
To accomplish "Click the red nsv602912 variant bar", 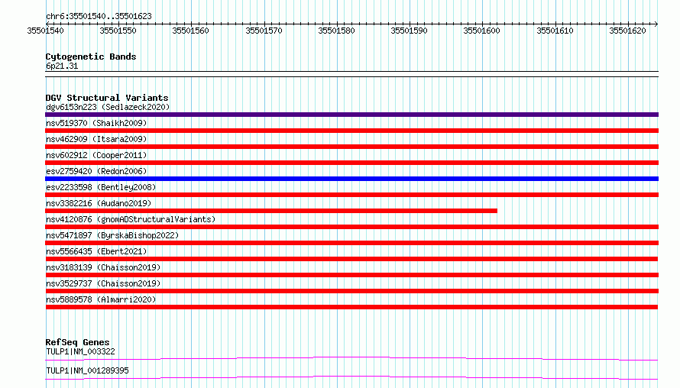I will tap(351, 163).
